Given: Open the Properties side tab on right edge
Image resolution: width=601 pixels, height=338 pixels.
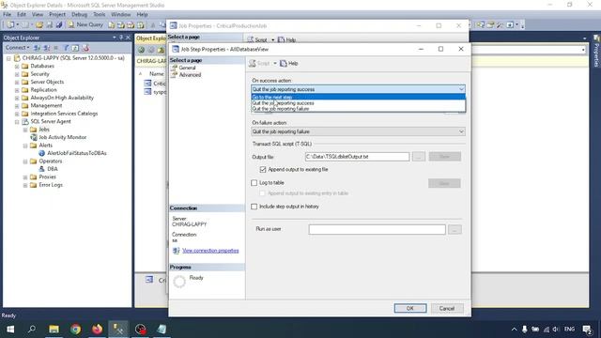Looking at the screenshot, I should point(596,52).
